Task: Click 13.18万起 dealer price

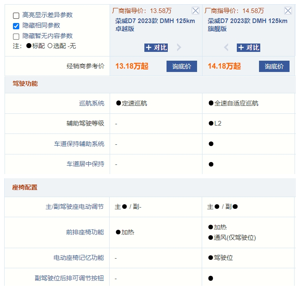Action: 132,66
